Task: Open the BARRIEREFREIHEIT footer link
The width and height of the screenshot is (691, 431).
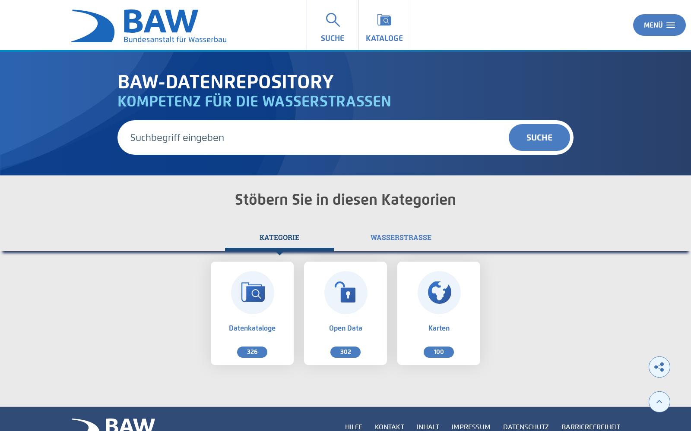Action: [591, 427]
